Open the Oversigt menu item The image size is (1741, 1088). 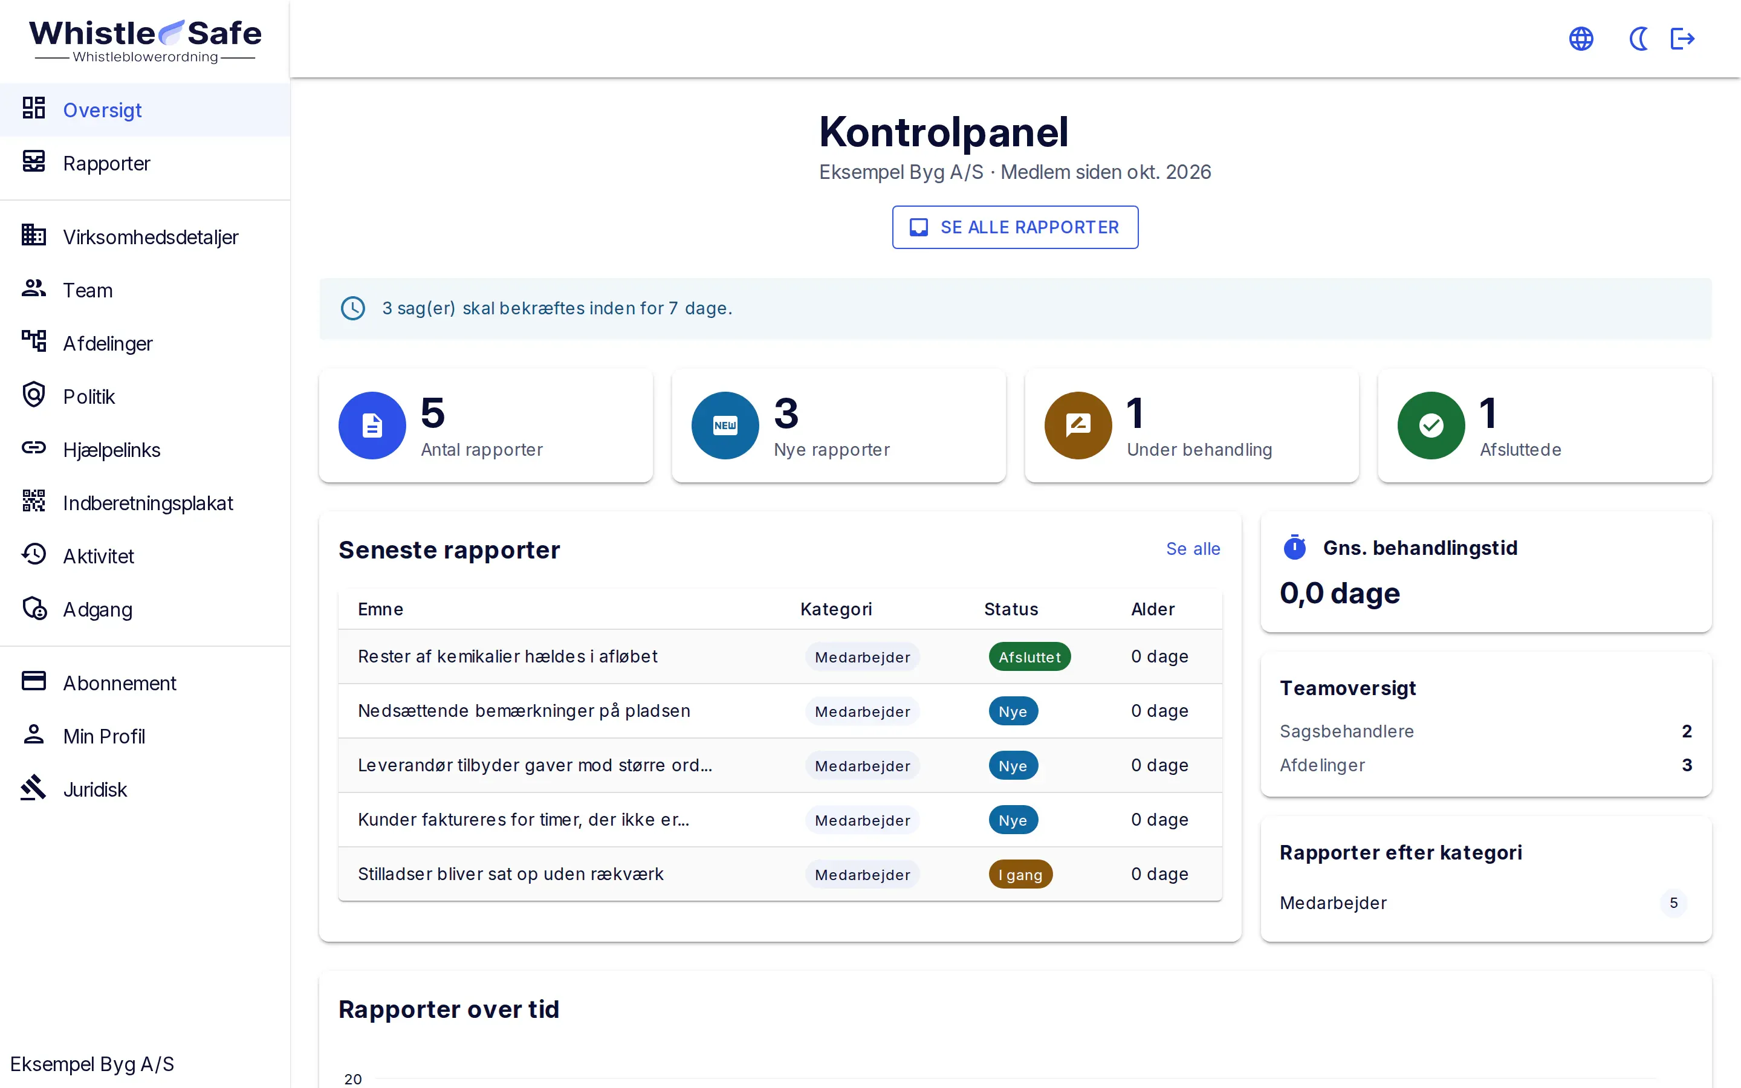pyautogui.click(x=145, y=110)
